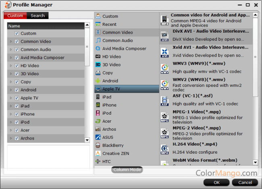Click the Acer logo icon
Image resolution: width=262 pixels, height=189 pixels.
pos(98,121)
